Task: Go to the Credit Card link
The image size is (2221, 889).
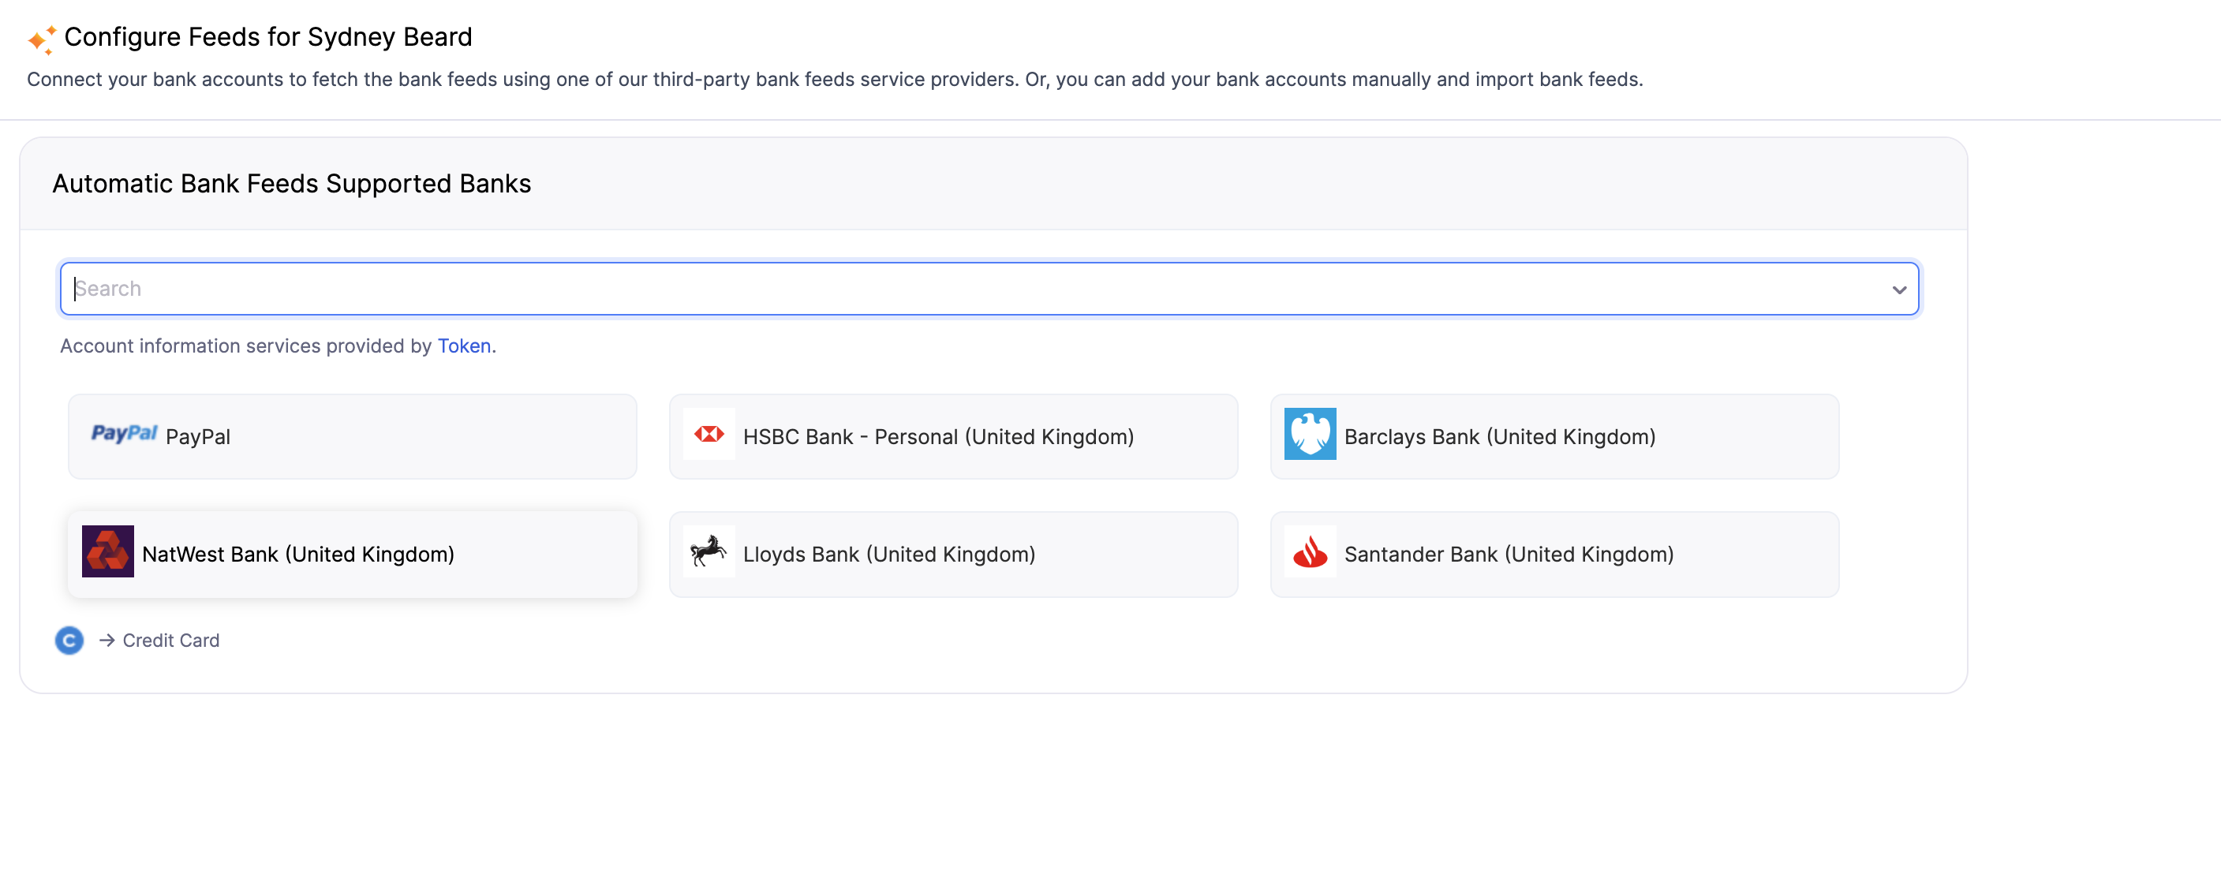Action: [x=170, y=641]
